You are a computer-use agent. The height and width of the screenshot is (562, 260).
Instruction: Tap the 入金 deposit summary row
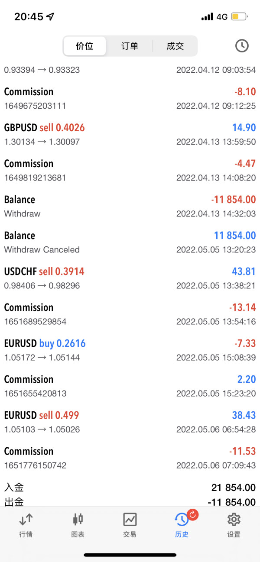click(x=130, y=488)
